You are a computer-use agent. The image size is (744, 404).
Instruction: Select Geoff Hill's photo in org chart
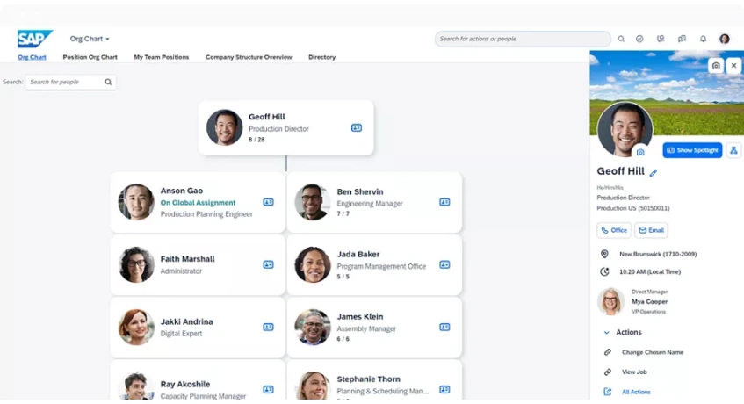(225, 127)
